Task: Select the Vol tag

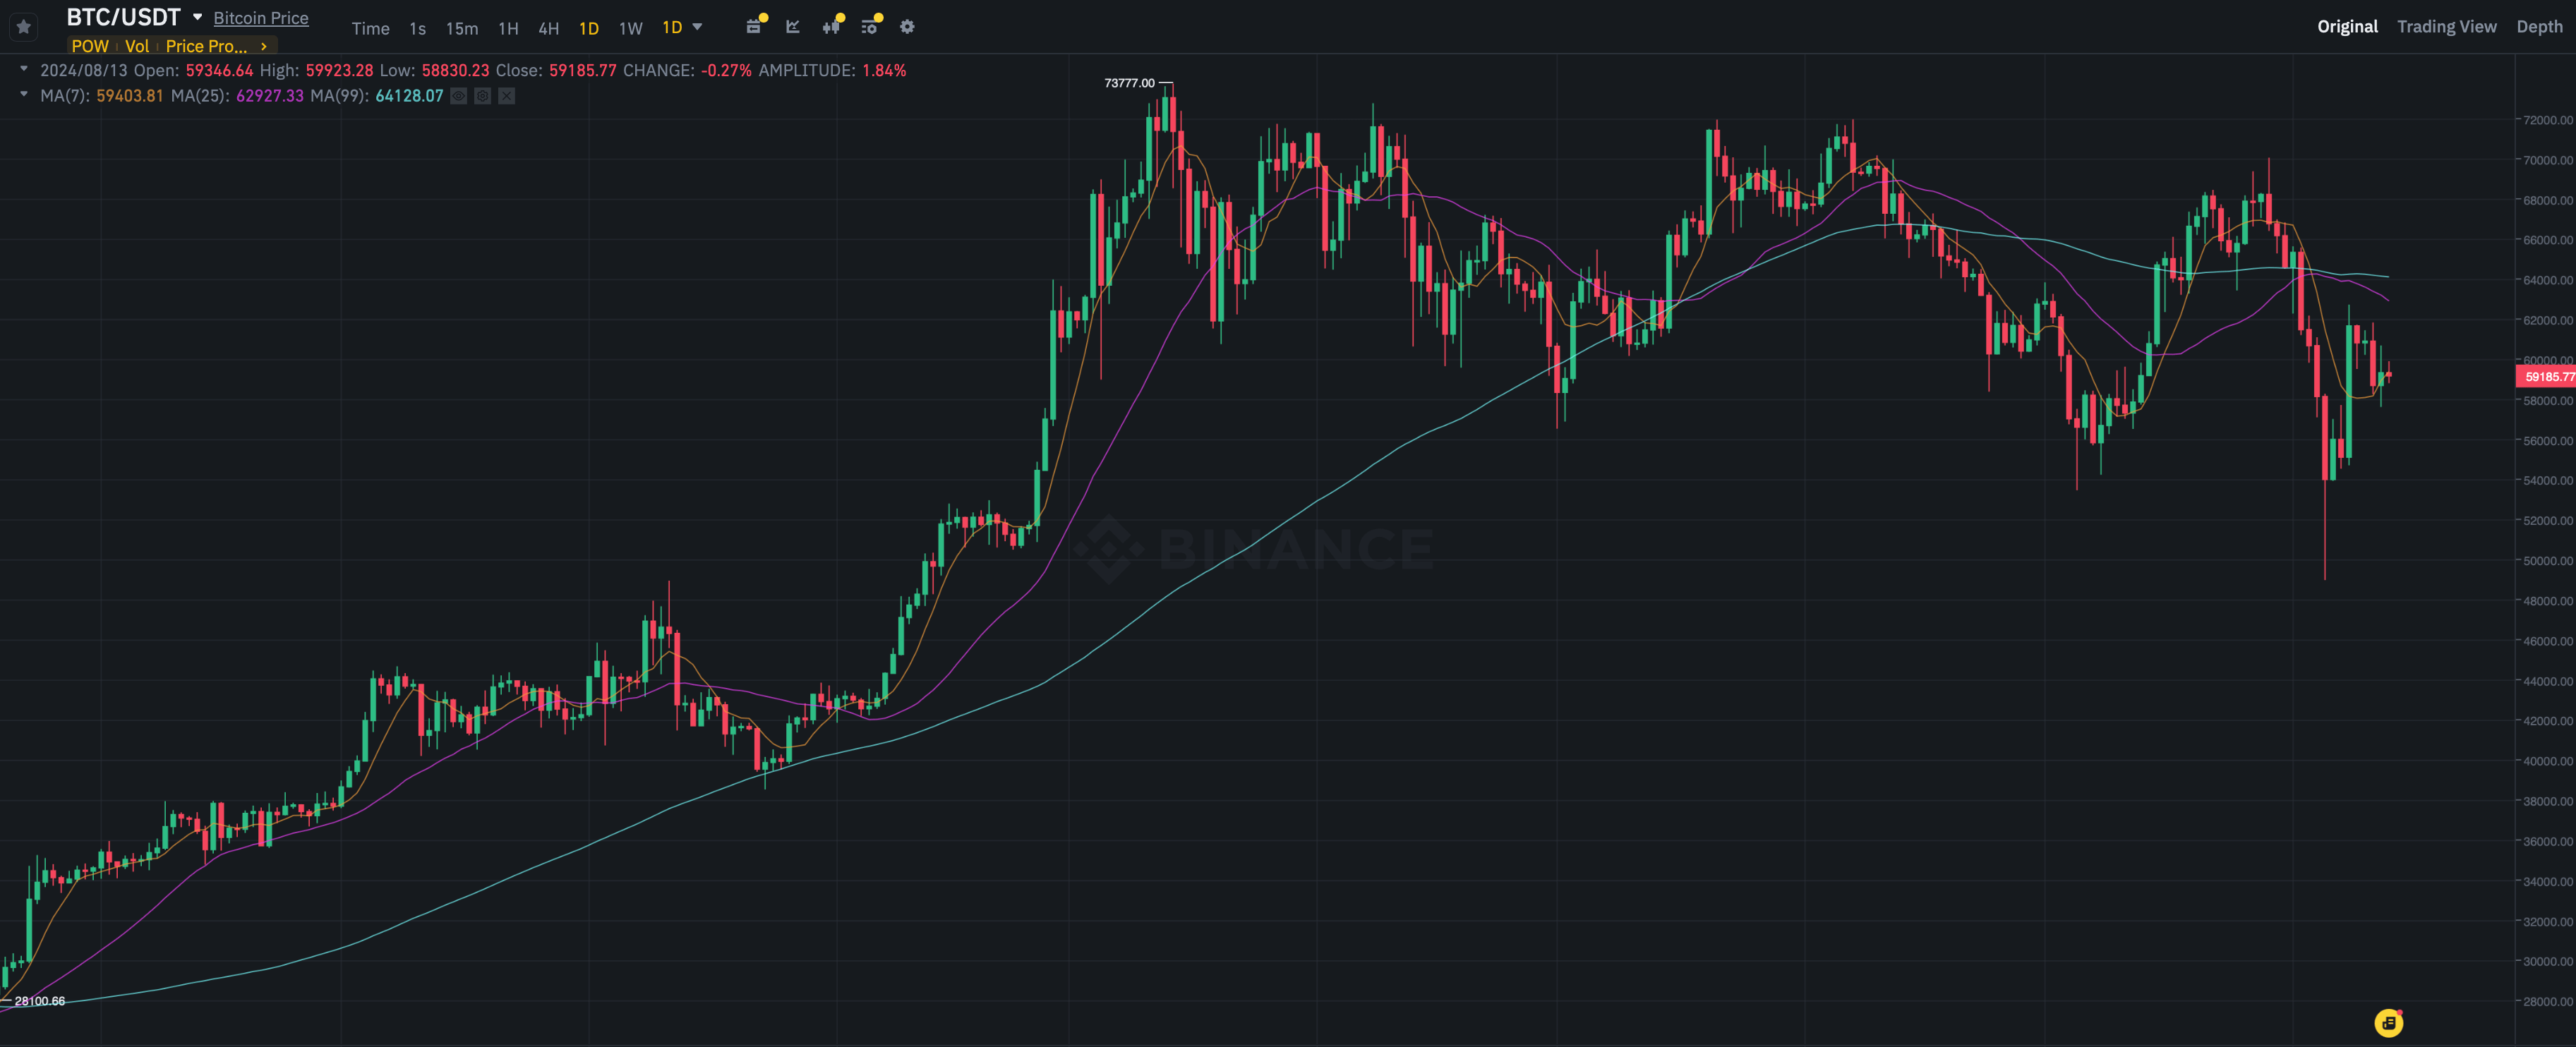Action: pyautogui.click(x=137, y=46)
